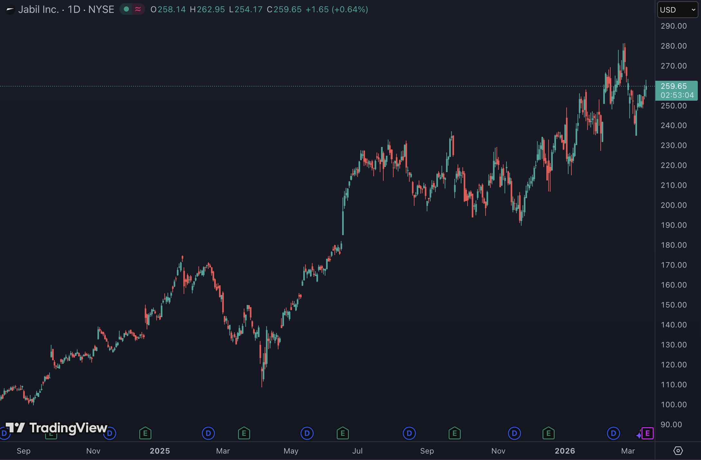Click the close value C259.65
Image resolution: width=701 pixels, height=460 pixels.
(x=284, y=9)
